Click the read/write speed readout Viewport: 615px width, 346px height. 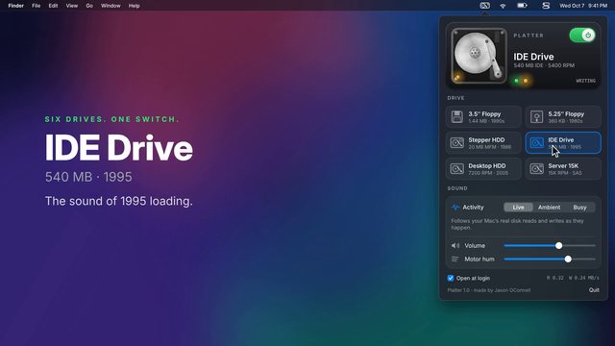(573, 278)
